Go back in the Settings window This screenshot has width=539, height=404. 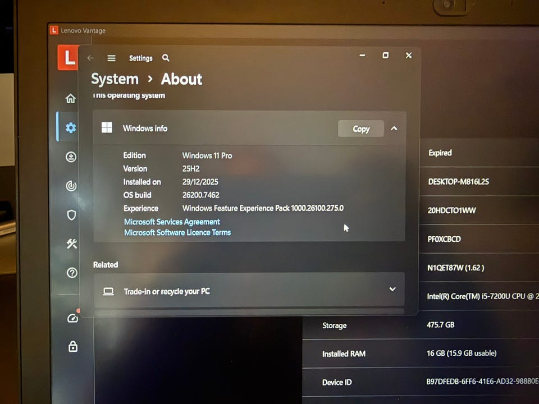tap(90, 58)
